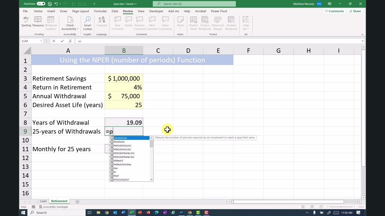Switch to the Loan sheet tab
The height and width of the screenshot is (216, 385).
click(43, 201)
